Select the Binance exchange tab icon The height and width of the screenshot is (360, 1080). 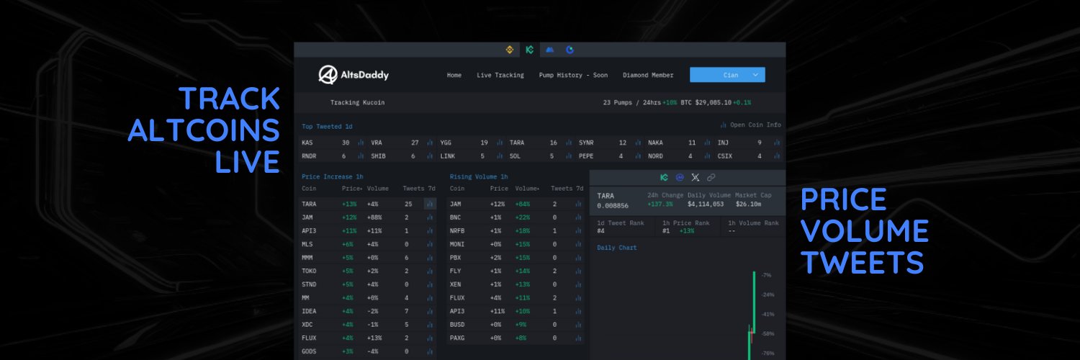coord(509,50)
